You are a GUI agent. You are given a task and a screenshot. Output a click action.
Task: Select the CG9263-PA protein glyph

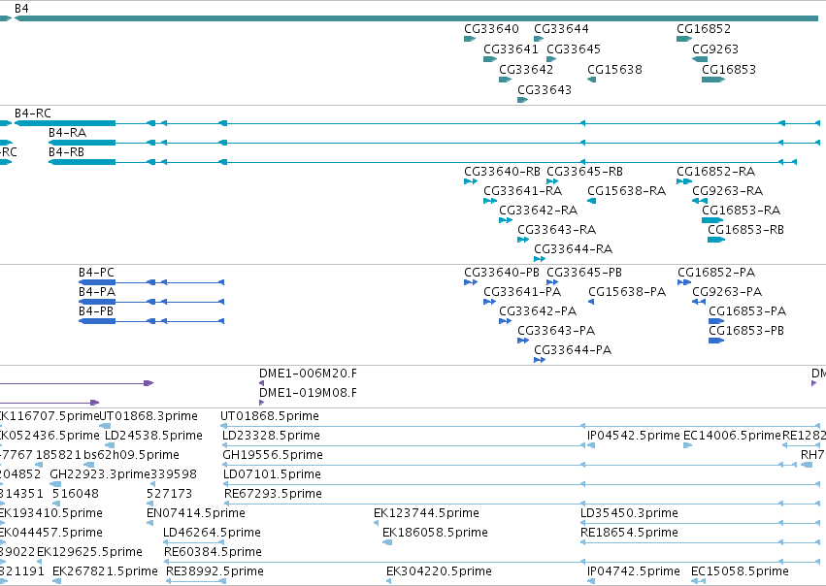[699, 302]
